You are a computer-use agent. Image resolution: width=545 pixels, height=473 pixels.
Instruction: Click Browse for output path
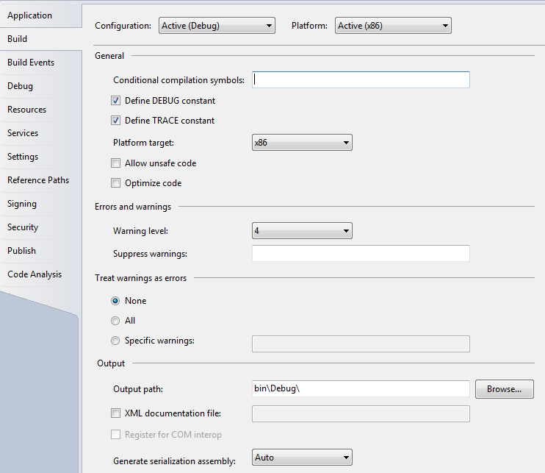[504, 389]
